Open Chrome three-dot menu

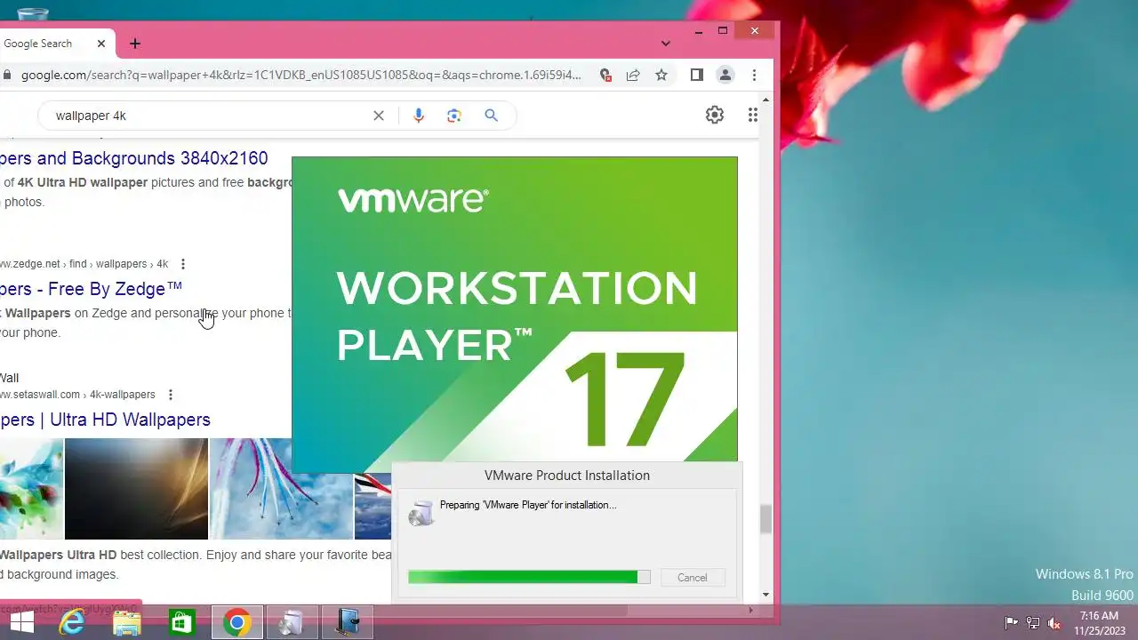point(754,76)
